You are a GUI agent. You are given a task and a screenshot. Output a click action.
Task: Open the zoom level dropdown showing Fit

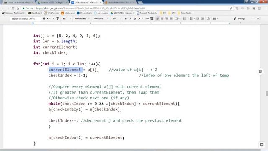click(x=67, y=18)
